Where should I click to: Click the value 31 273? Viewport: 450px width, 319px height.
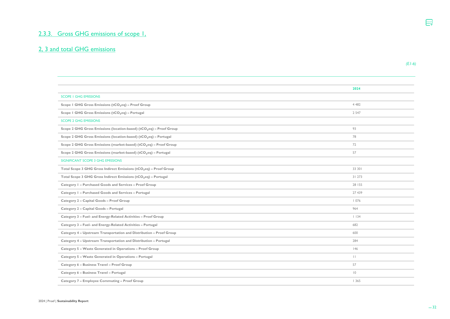point(357,177)
